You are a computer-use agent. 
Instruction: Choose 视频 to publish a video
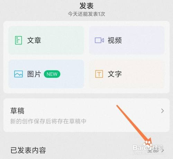point(127,40)
